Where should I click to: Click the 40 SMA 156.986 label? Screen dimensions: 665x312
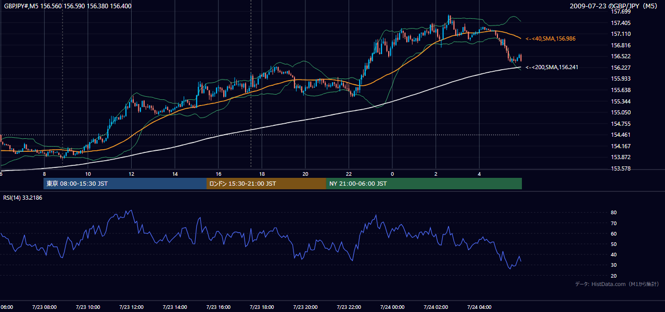tap(551, 38)
